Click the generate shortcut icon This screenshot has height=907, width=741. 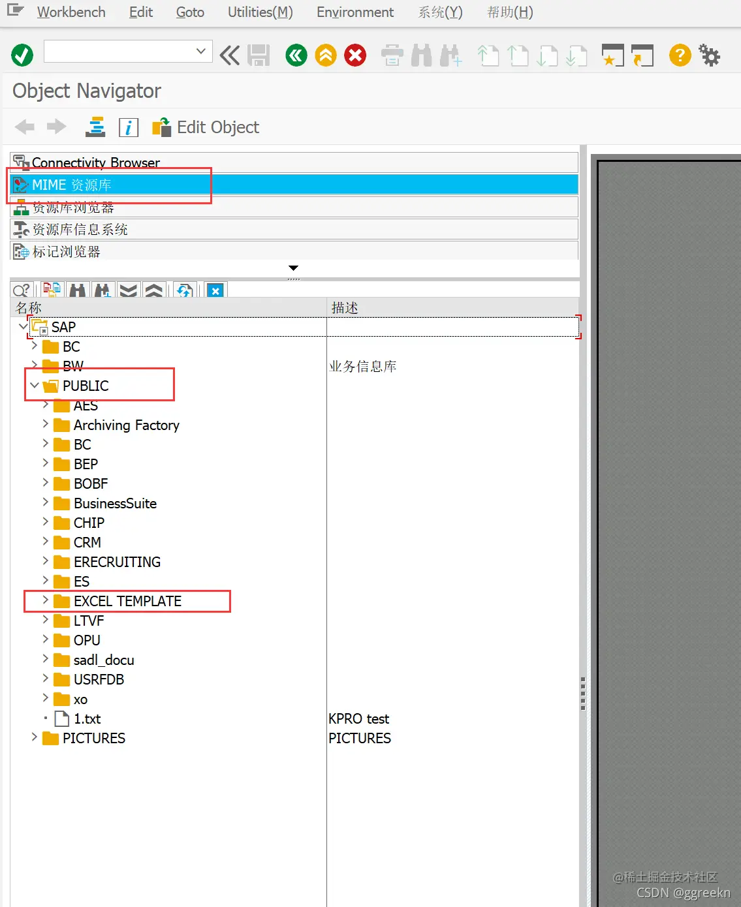642,55
